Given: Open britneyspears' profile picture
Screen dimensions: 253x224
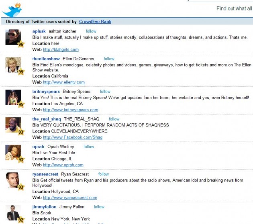Looking at the screenshot, I should click(x=13, y=98).
